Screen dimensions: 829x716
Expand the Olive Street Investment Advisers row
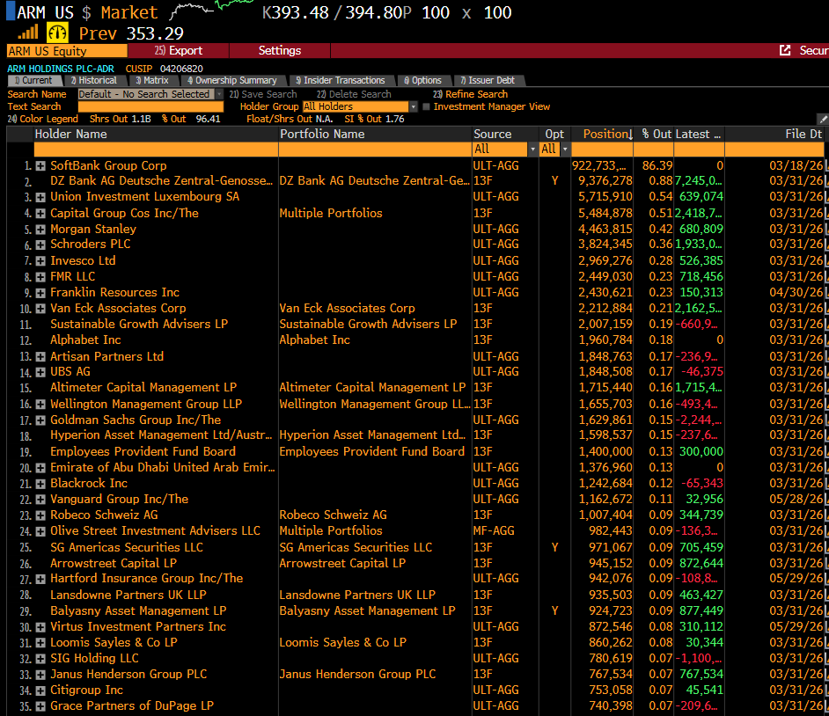click(x=40, y=531)
